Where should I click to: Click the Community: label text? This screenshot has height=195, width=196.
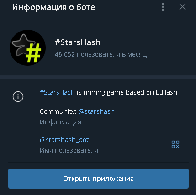pyautogui.click(x=58, y=111)
